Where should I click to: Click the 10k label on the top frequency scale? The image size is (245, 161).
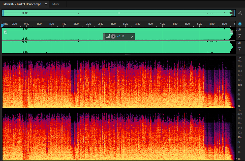pyautogui.click(x=240, y=85)
